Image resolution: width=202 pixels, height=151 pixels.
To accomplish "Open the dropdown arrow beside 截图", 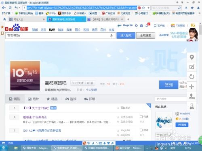I will pos(99,13).
